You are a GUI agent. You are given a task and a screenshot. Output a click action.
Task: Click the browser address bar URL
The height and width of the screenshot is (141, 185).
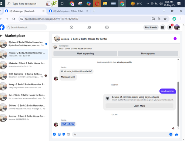click(52, 19)
